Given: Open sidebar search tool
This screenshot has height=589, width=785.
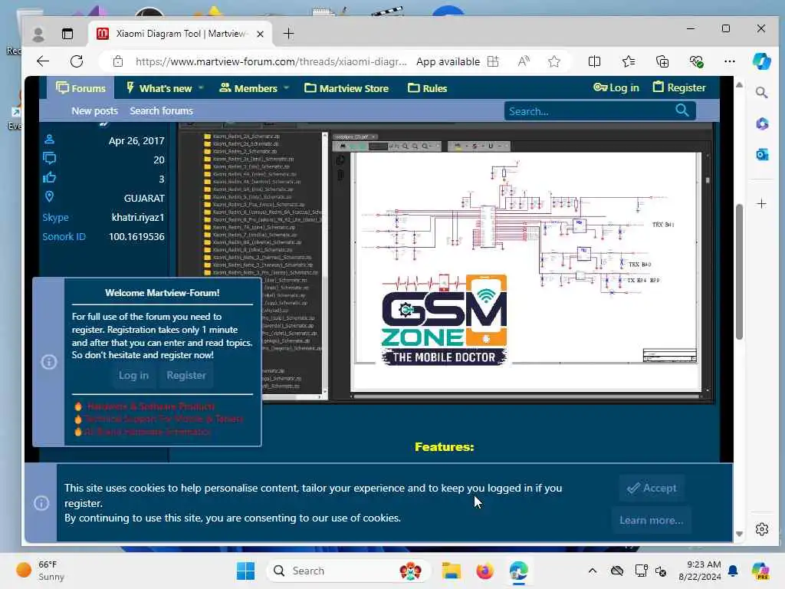Looking at the screenshot, I should tap(761, 93).
